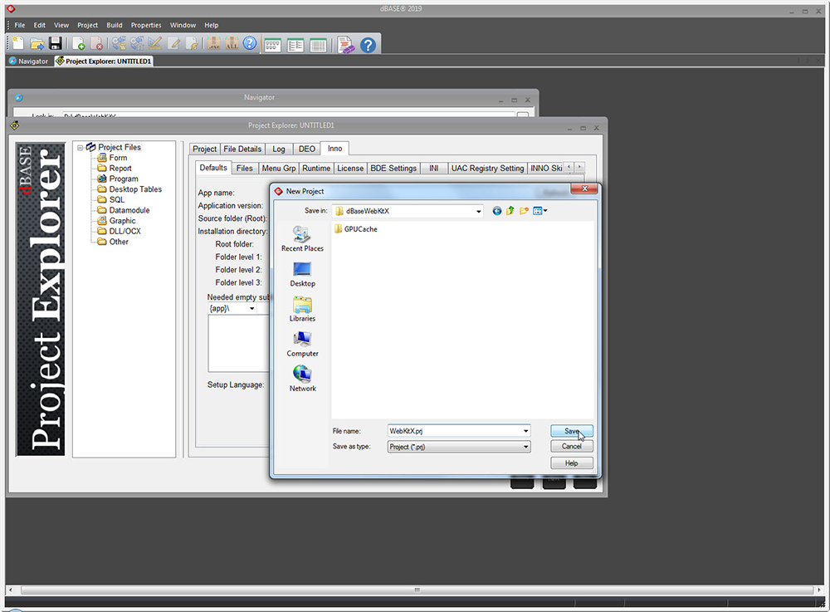Select the GPUCache folder
This screenshot has height=612, width=830.
click(x=356, y=229)
